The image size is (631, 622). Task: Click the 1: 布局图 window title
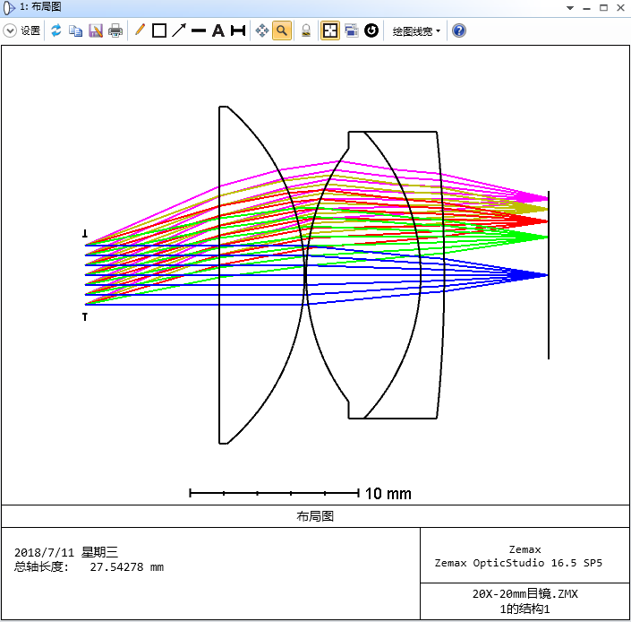point(40,7)
